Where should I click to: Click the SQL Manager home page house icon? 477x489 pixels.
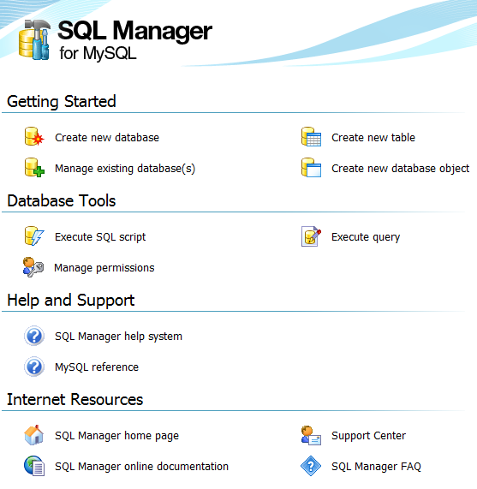tap(34, 435)
